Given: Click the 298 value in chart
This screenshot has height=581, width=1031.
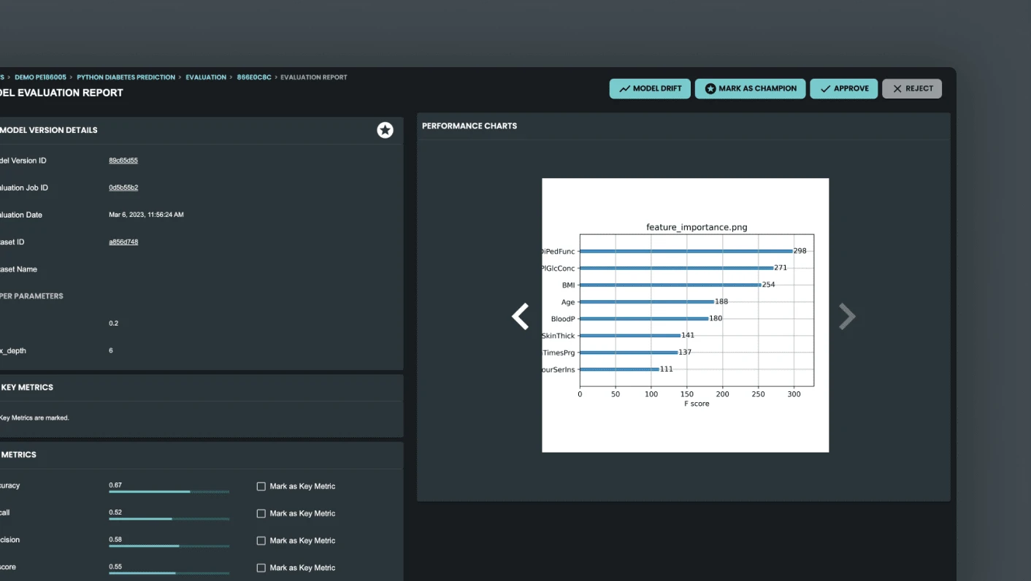Looking at the screenshot, I should 800,251.
